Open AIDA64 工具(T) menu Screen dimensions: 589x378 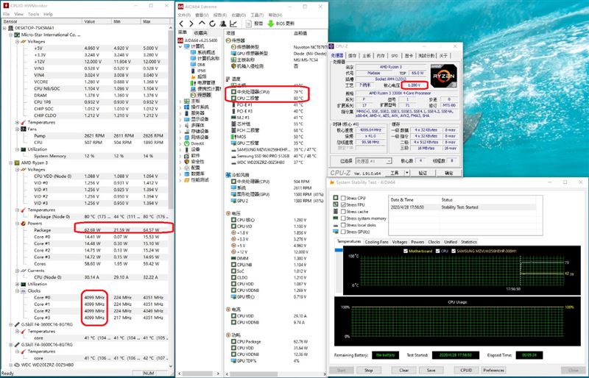coord(257,15)
